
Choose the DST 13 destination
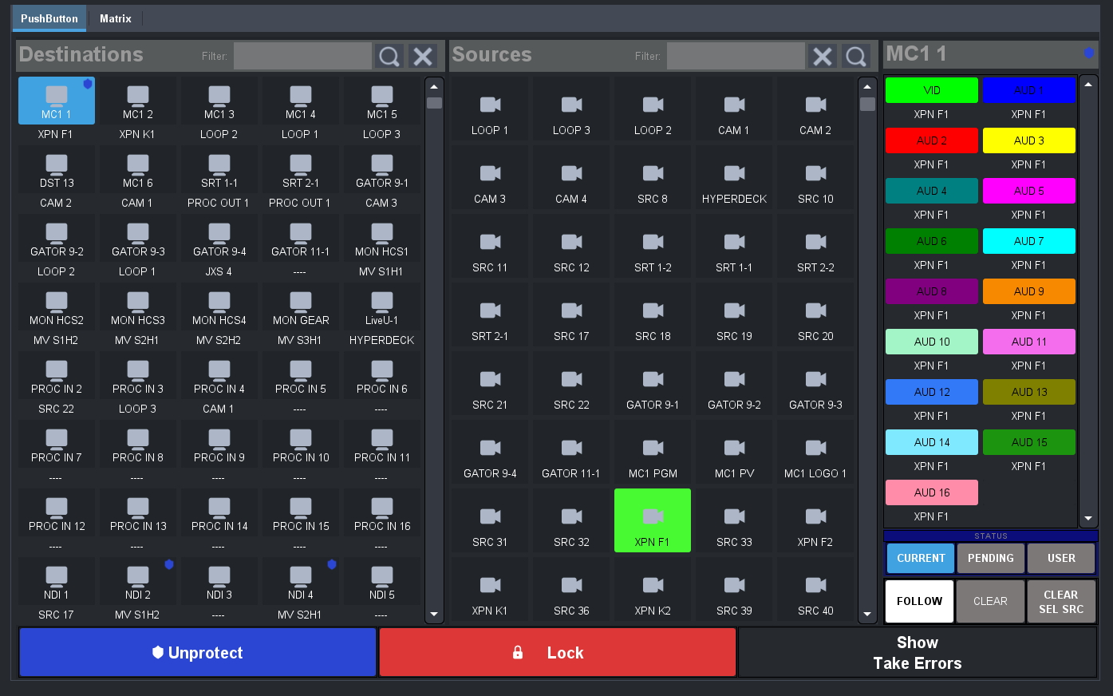click(x=57, y=169)
